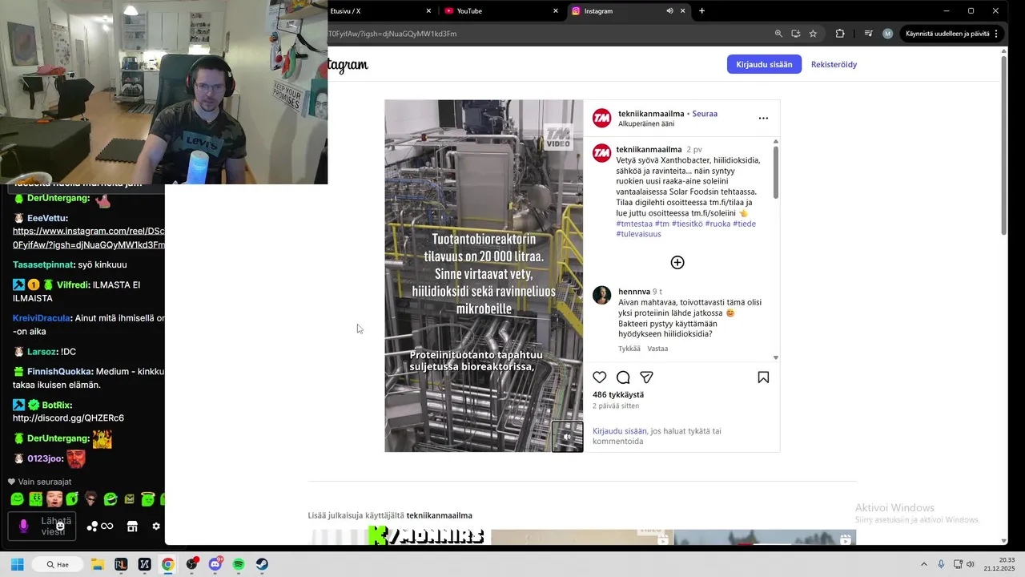Click the 486 tykkäystä likes count
The height and width of the screenshot is (577, 1025).
point(618,395)
